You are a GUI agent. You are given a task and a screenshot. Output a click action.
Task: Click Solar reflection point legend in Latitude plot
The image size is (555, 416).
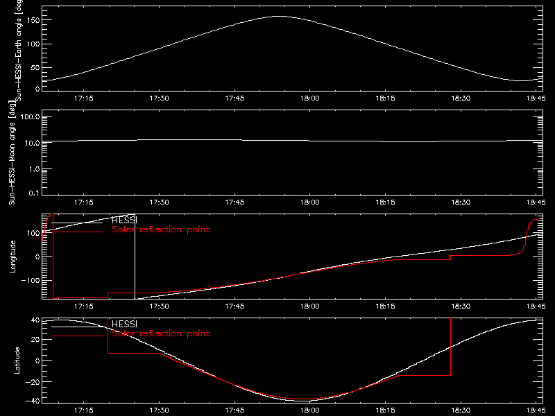click(160, 333)
